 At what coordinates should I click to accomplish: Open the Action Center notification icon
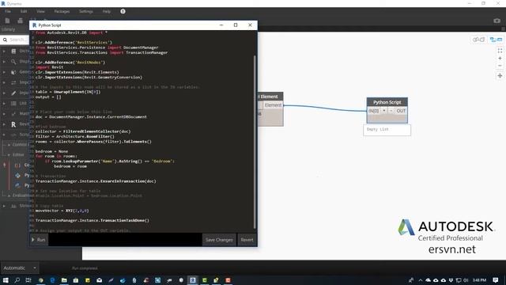[496, 279]
